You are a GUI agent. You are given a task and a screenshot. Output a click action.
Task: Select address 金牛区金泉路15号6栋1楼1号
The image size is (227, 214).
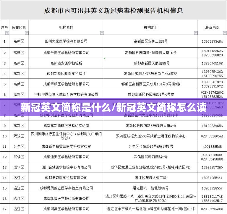(x=151, y=147)
